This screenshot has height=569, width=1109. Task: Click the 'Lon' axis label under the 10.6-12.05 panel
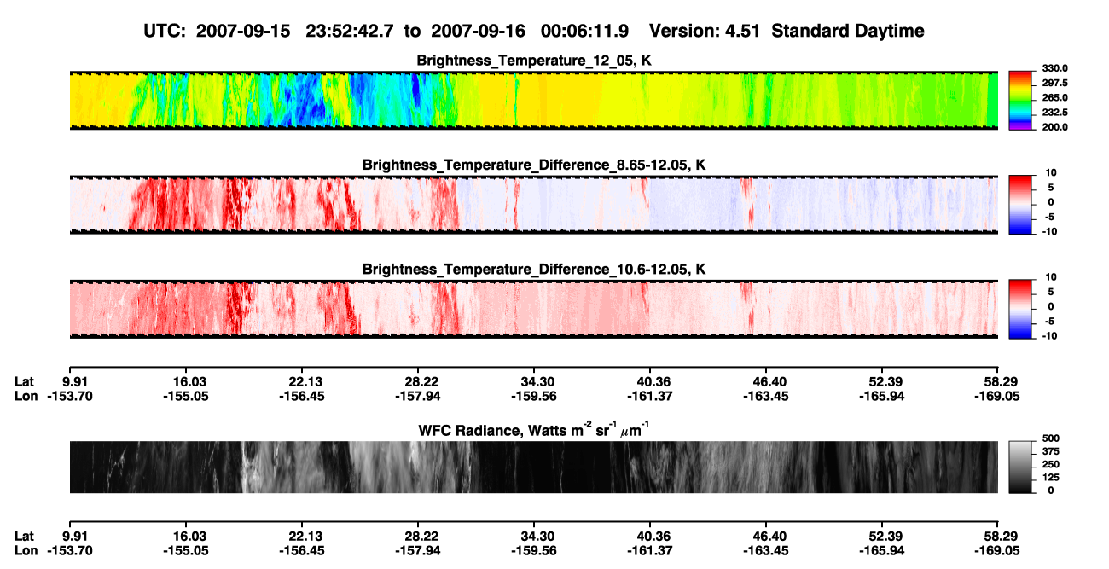click(26, 396)
